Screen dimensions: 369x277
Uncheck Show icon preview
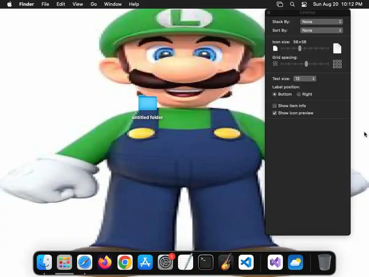(x=274, y=113)
